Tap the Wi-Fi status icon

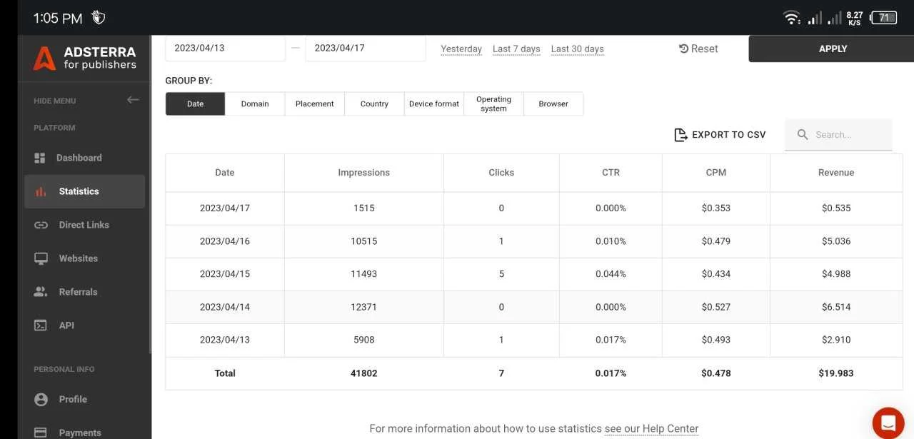coord(791,18)
